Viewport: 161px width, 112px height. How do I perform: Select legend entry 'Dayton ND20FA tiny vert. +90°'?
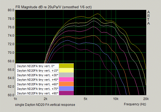(x=38, y=93)
